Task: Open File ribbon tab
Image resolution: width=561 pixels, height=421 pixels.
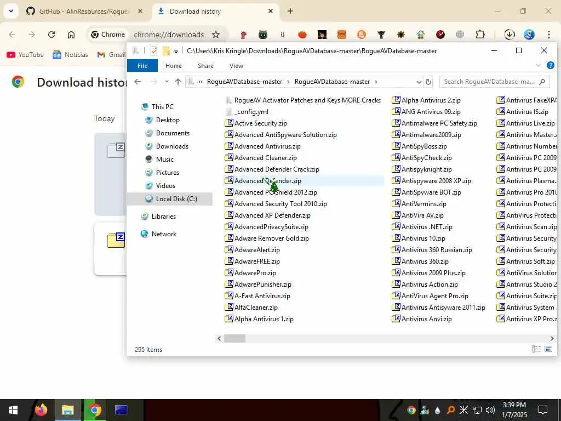Action: [x=142, y=66]
